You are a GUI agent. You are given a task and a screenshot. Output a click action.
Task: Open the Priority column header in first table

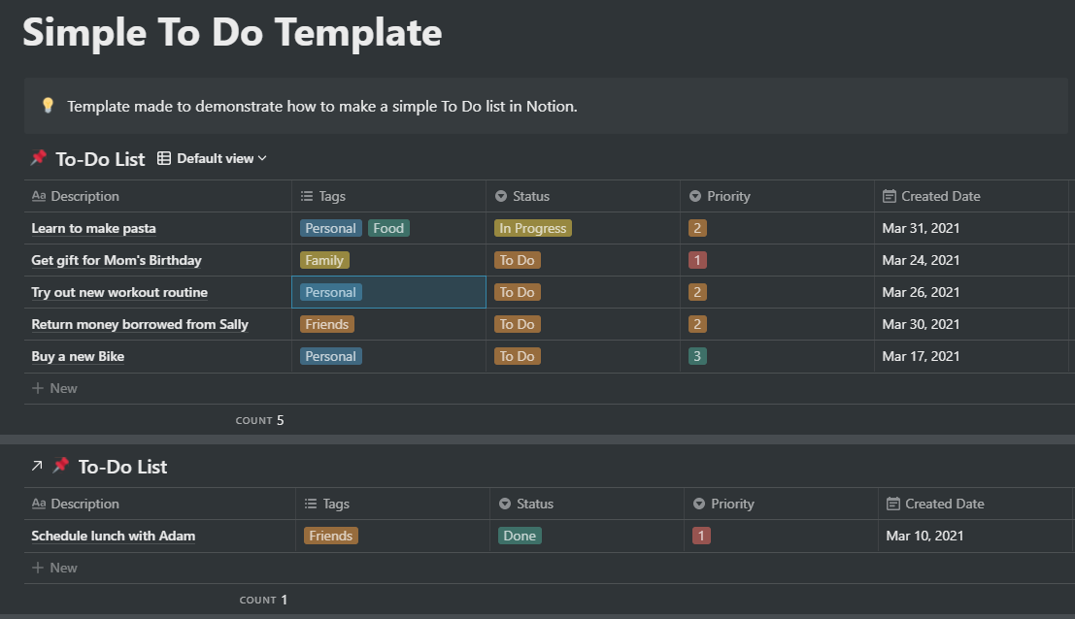(x=728, y=196)
